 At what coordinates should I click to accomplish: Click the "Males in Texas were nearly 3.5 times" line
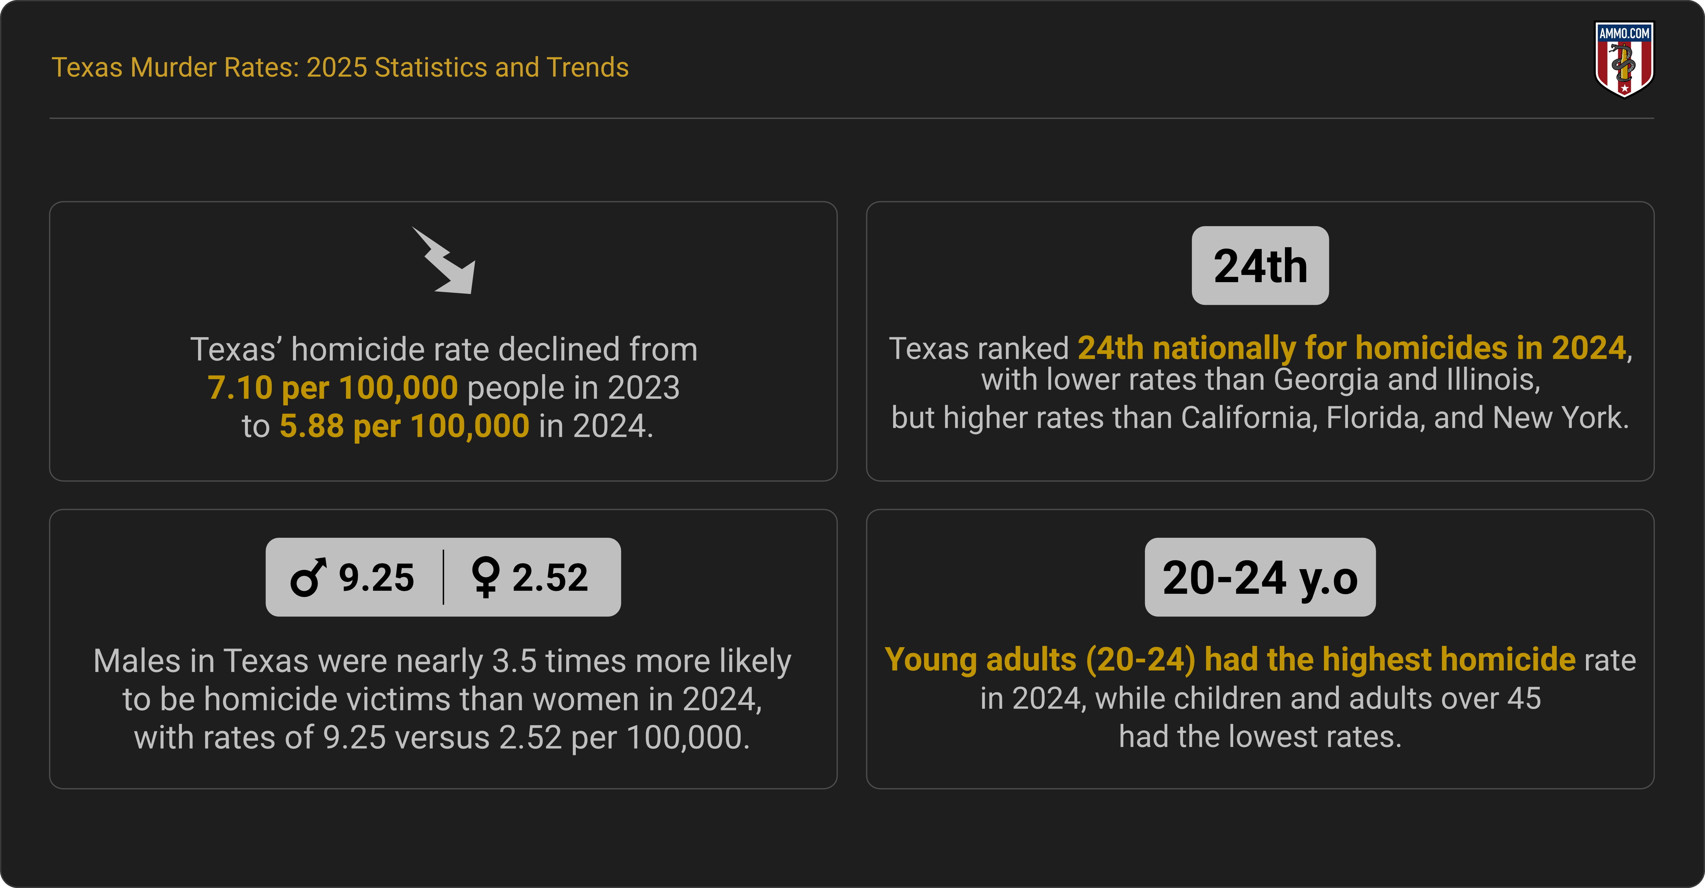442,661
